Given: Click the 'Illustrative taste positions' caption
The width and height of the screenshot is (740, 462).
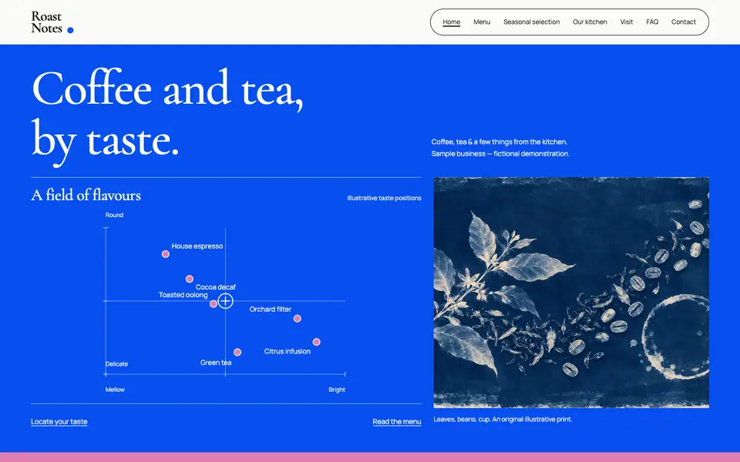Looking at the screenshot, I should [x=384, y=198].
